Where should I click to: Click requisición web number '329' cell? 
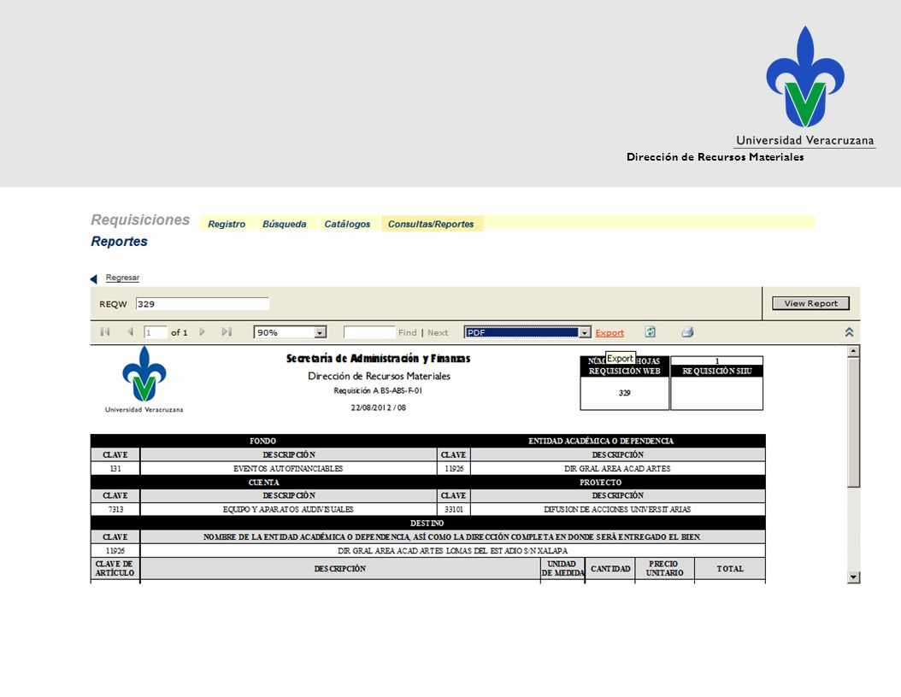point(625,393)
